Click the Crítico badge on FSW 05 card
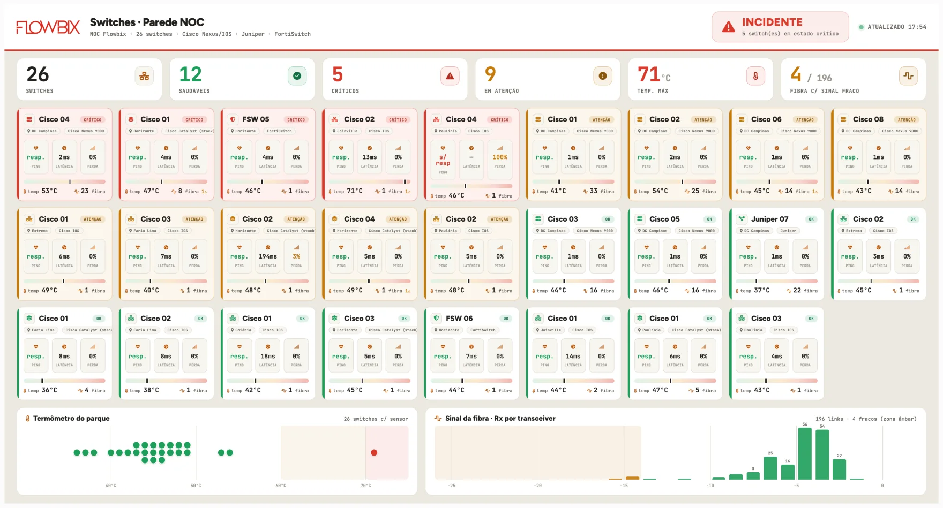The width and height of the screenshot is (943, 508). [296, 120]
